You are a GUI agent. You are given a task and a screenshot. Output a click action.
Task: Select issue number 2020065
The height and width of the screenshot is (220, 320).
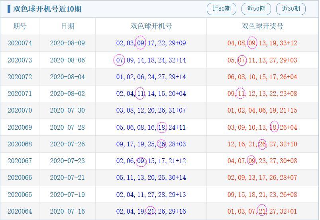20,195
